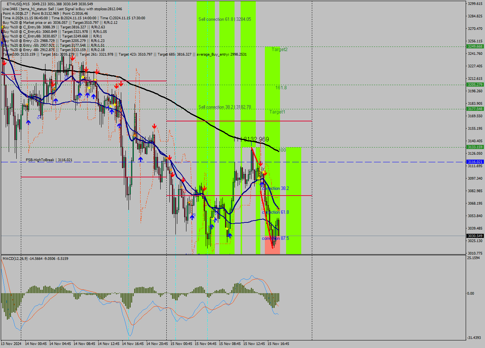
Task: Click the 'Point B:3132.969' info text
Action: point(45,13)
